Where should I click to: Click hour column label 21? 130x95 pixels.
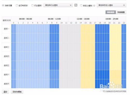tap(114, 23)
